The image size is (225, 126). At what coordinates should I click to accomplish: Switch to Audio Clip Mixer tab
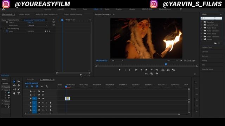pos(47,14)
